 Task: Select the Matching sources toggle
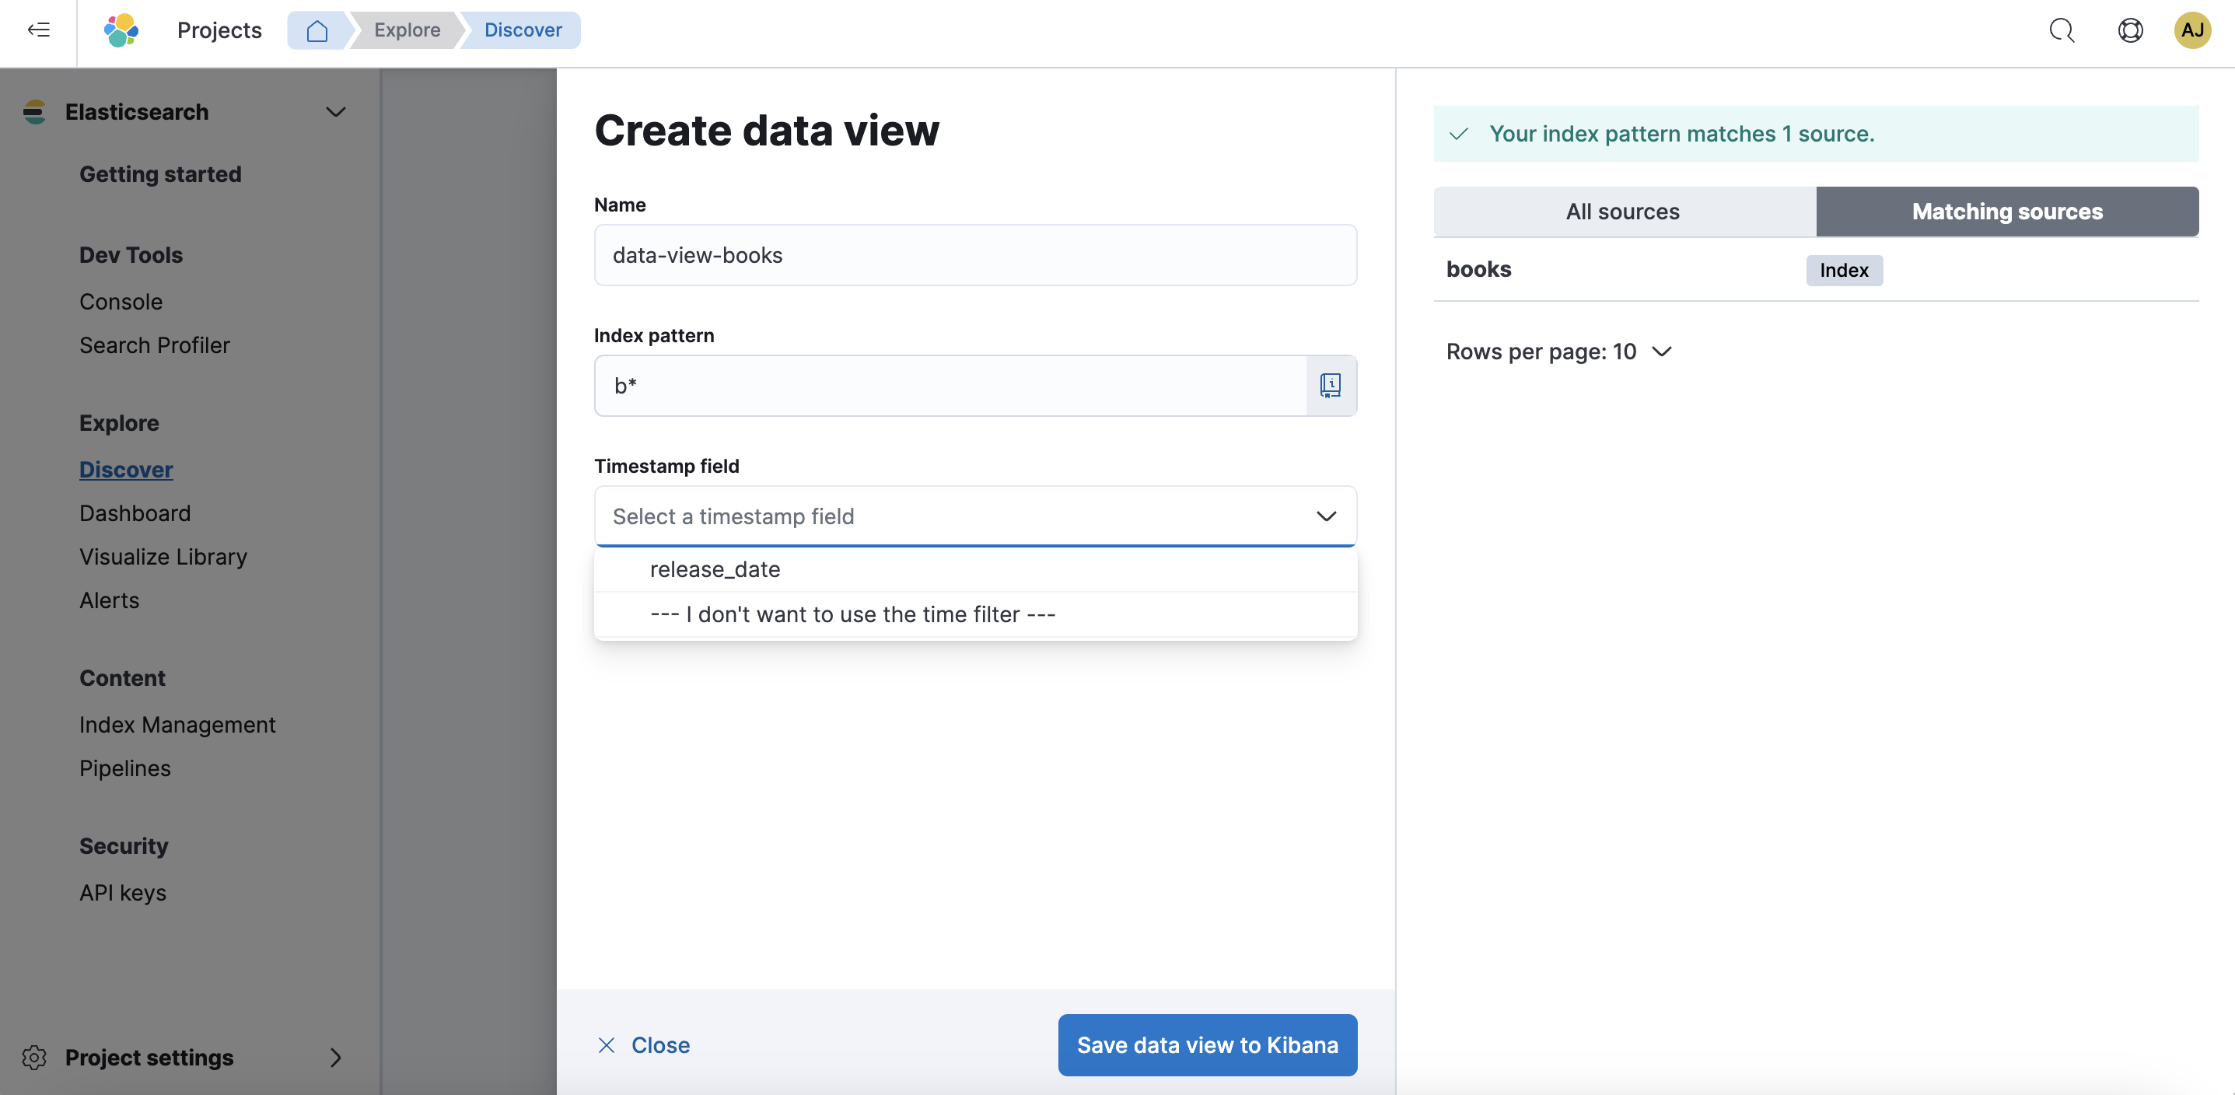[2006, 212]
